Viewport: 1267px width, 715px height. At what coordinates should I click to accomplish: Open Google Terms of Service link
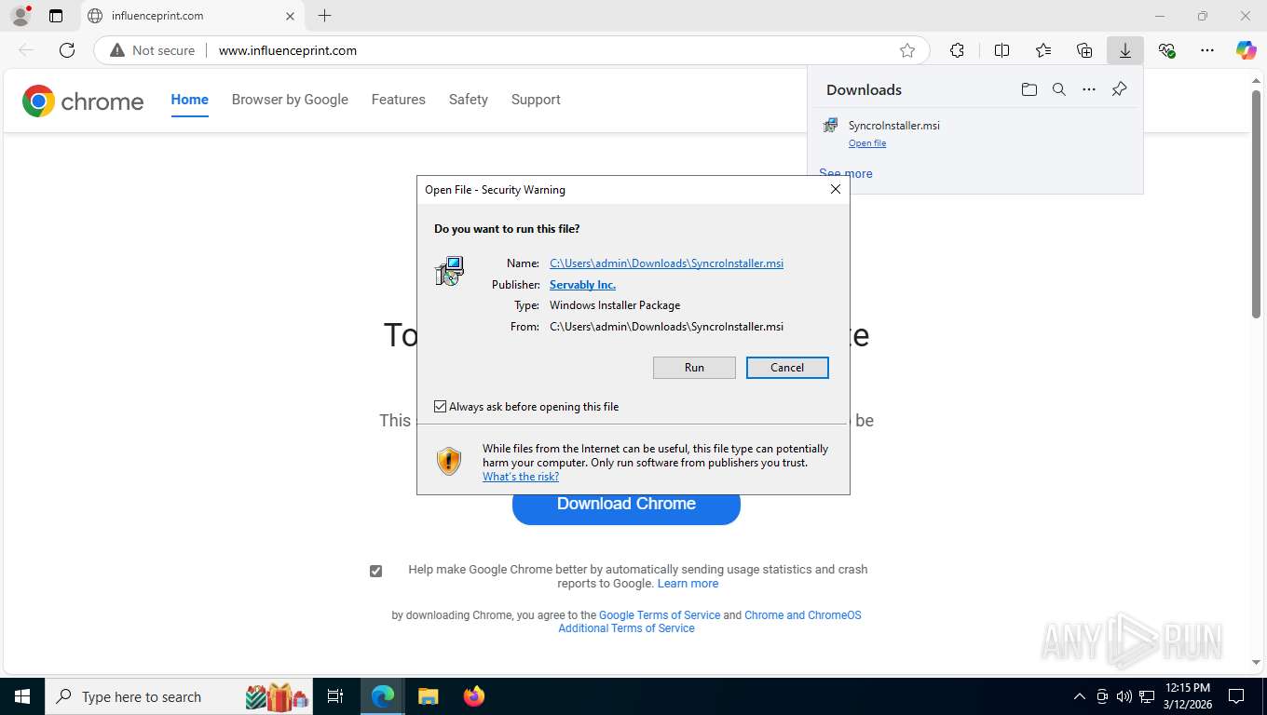[660, 615]
